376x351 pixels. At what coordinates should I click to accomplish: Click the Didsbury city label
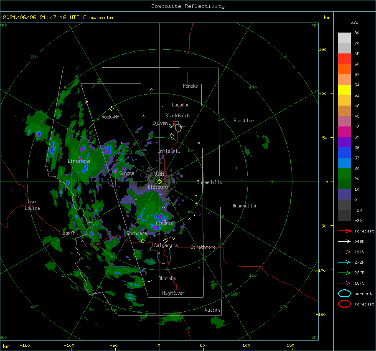point(158,187)
